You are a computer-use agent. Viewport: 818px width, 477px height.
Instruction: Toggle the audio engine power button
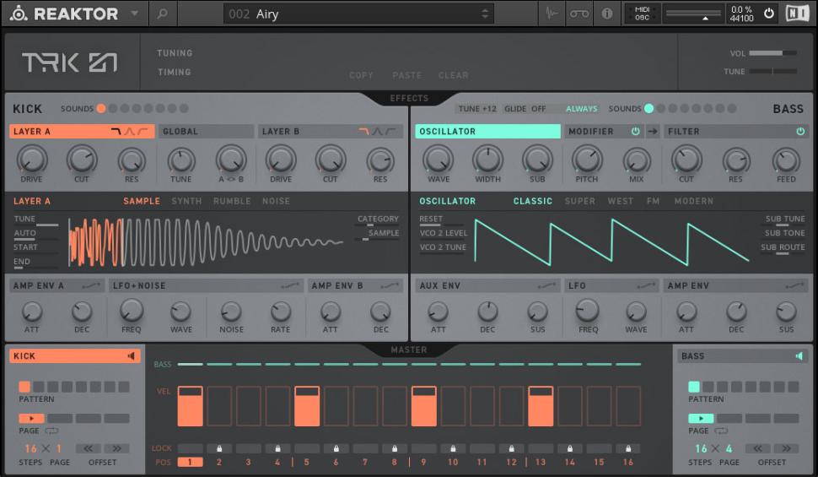[768, 14]
